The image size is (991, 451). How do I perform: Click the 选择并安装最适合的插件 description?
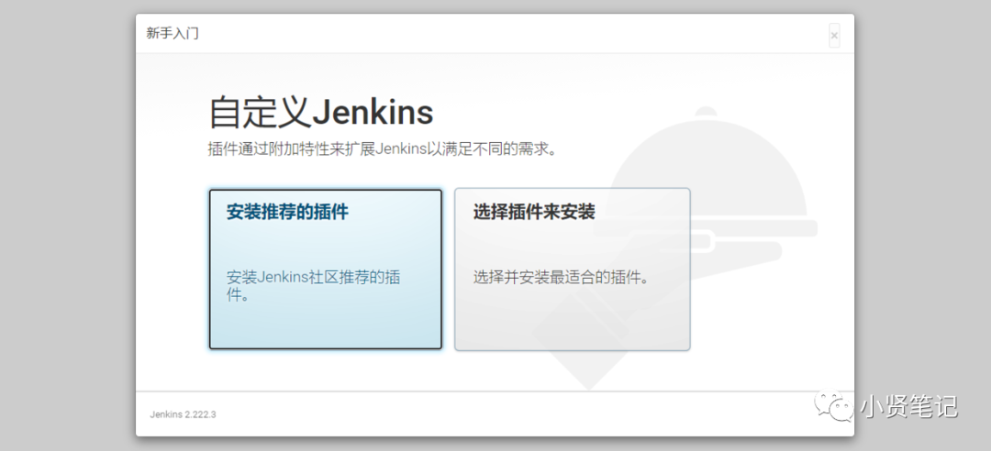tap(562, 277)
